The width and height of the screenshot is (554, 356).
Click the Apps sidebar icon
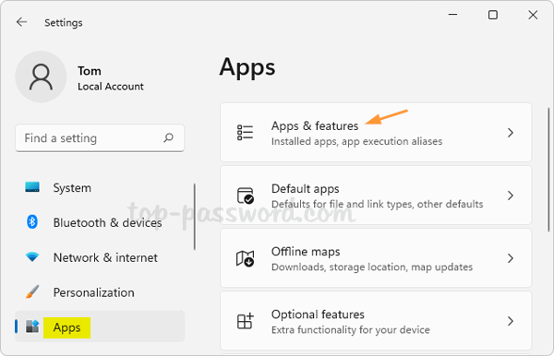32,326
